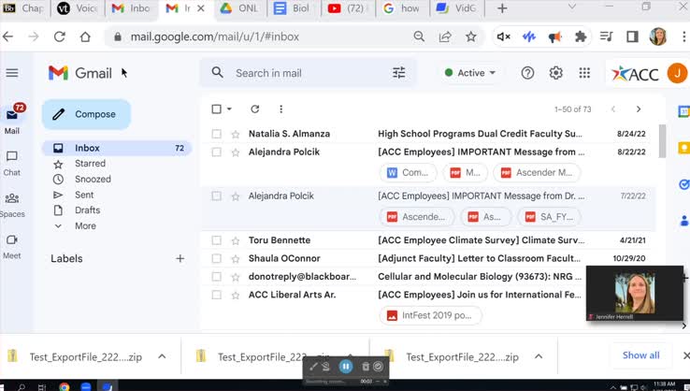Screen dimensions: 690x391
Task: Share this page icon in address bar
Action: pyautogui.click(x=445, y=36)
